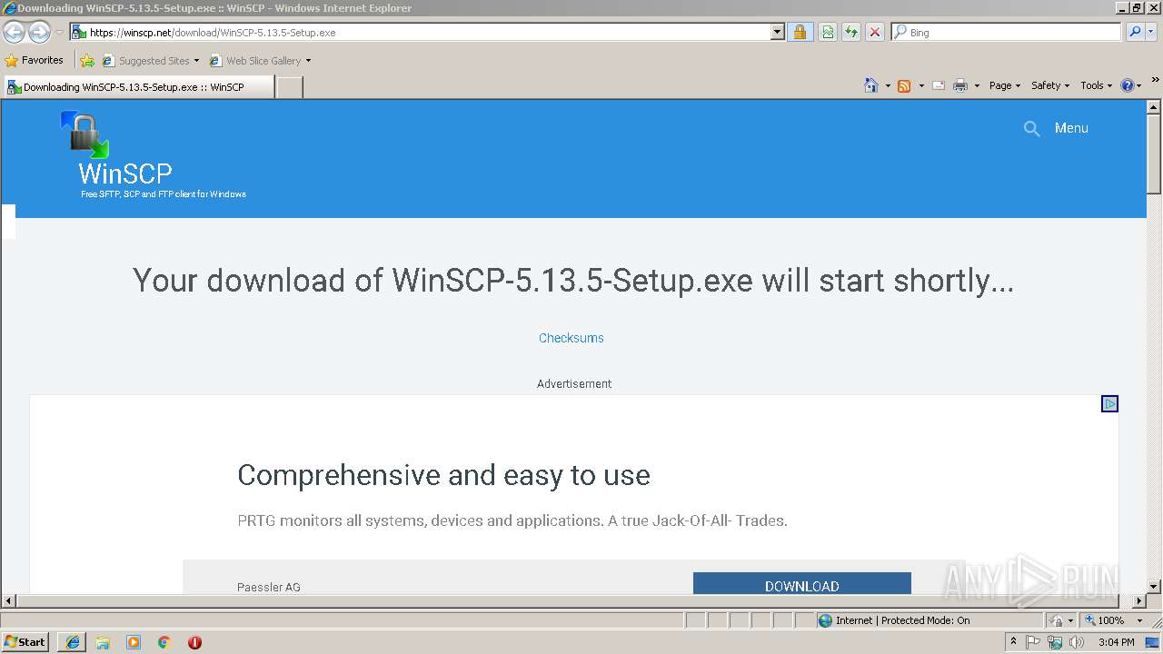Open the Page menu
This screenshot has height=654, width=1163.
[1004, 85]
